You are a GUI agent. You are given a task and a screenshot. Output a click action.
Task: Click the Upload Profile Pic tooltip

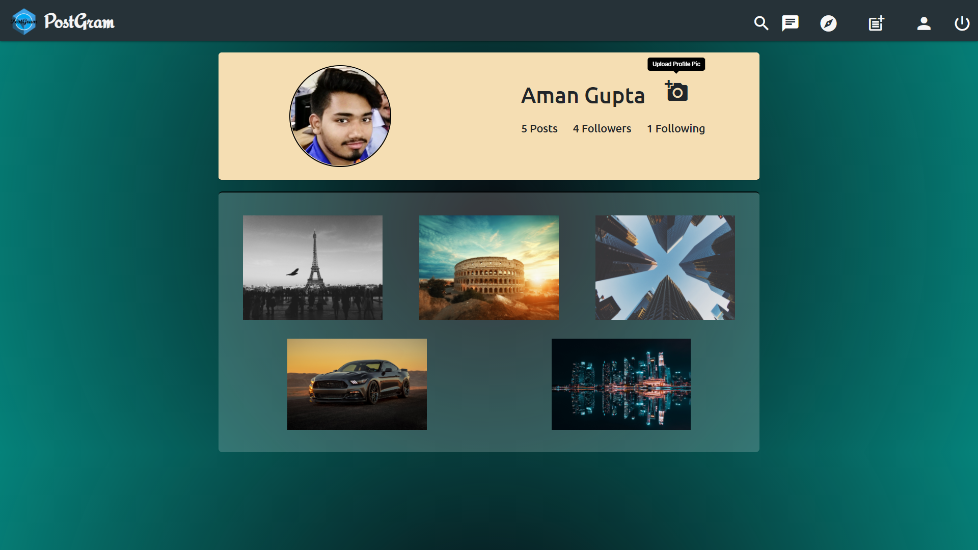(x=676, y=64)
